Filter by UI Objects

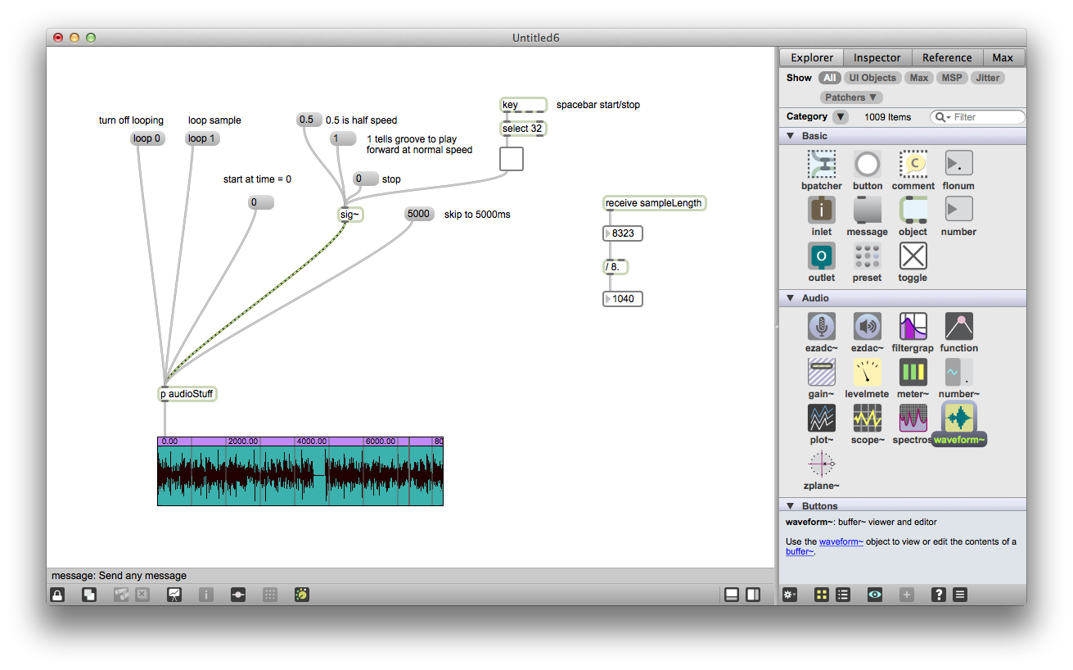872,78
